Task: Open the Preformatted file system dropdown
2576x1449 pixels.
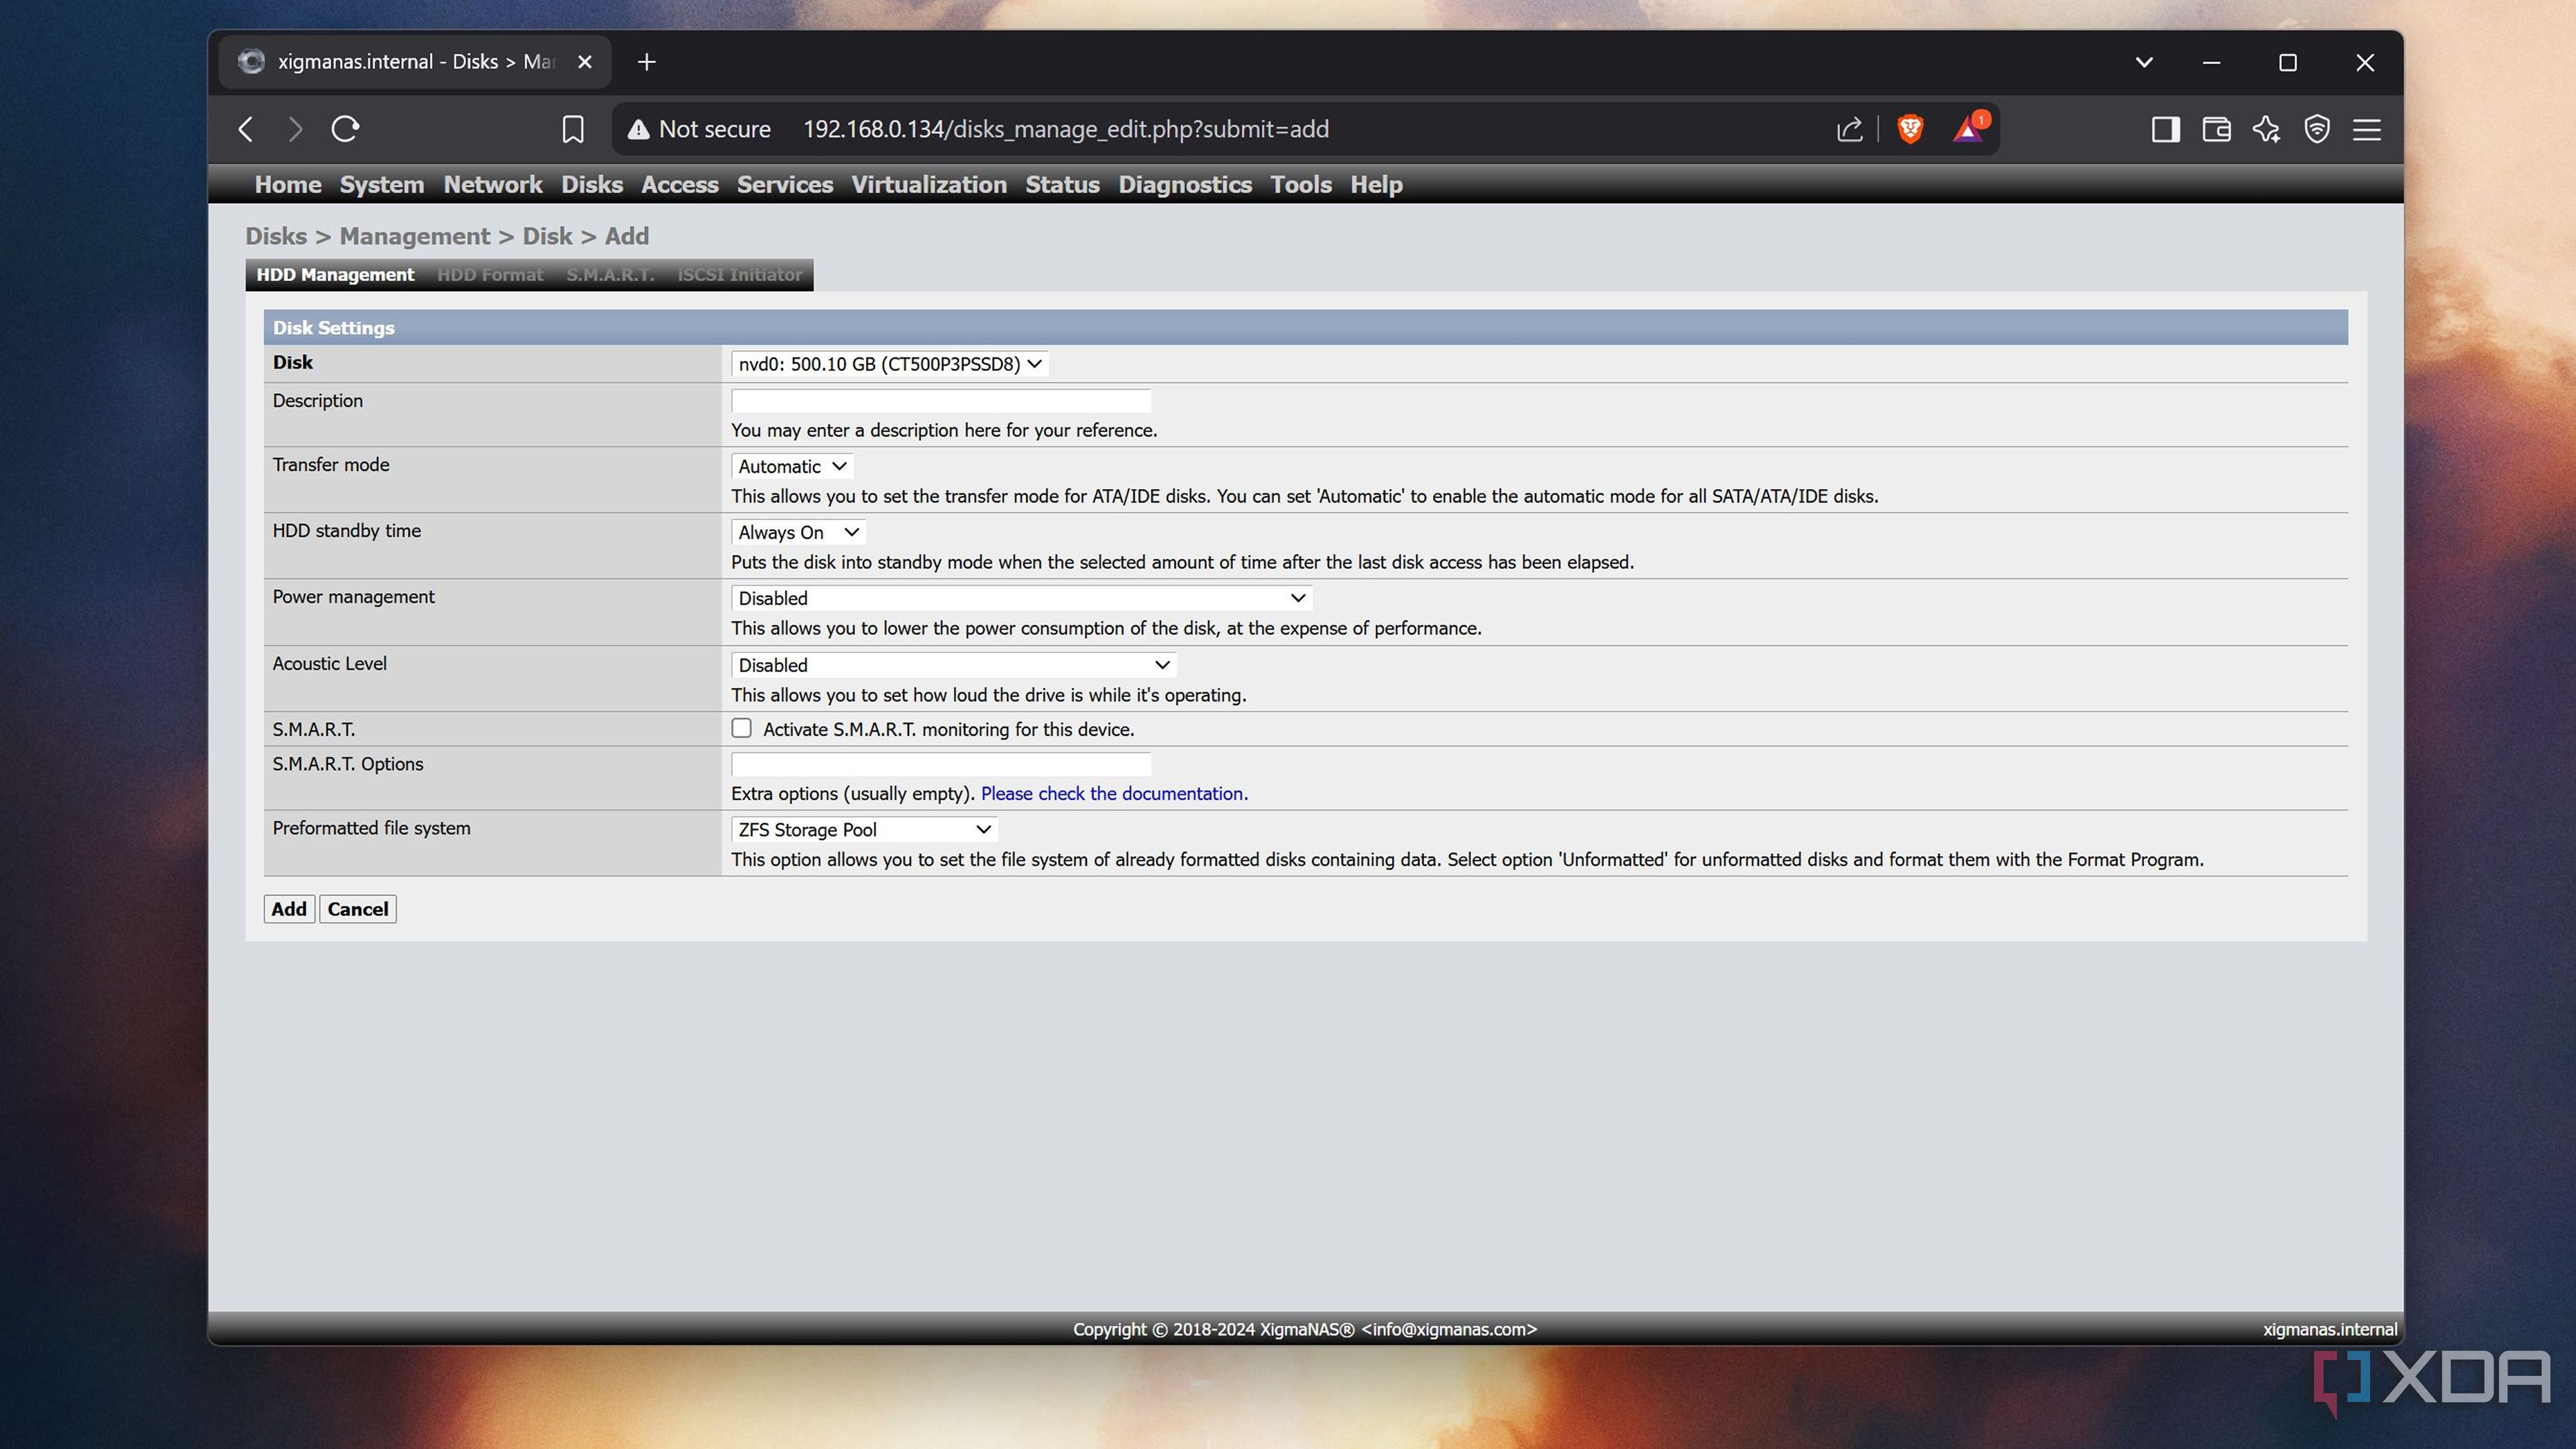Action: [x=864, y=829]
